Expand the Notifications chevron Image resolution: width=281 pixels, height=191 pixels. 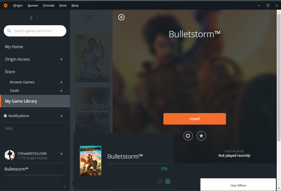coord(62,116)
